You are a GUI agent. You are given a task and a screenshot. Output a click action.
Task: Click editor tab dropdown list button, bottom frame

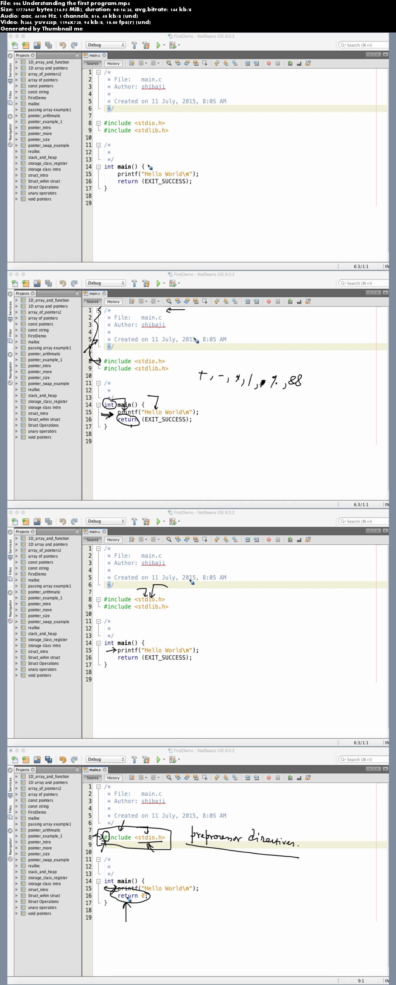[386, 769]
